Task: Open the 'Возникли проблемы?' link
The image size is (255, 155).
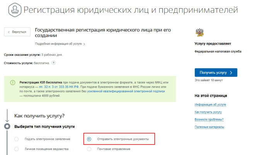Action: point(209,119)
